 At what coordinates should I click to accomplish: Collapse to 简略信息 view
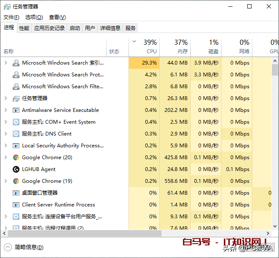[24, 247]
